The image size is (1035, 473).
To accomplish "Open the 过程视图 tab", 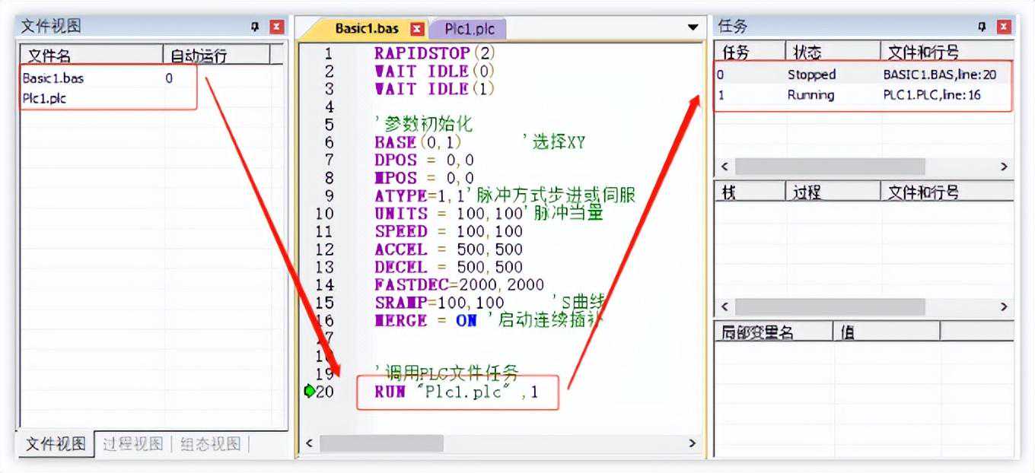I will (133, 444).
